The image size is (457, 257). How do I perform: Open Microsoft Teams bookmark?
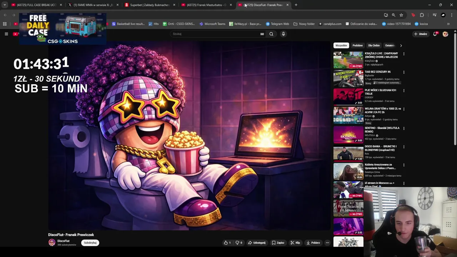(212, 24)
